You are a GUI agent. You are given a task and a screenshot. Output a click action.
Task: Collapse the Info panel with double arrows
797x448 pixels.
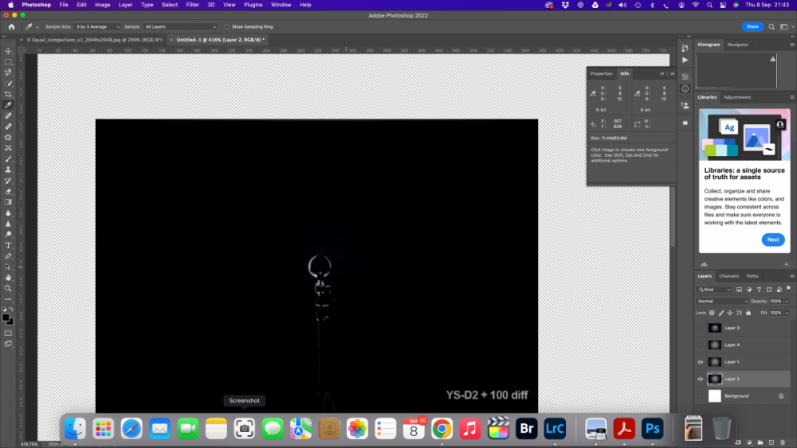tap(662, 73)
